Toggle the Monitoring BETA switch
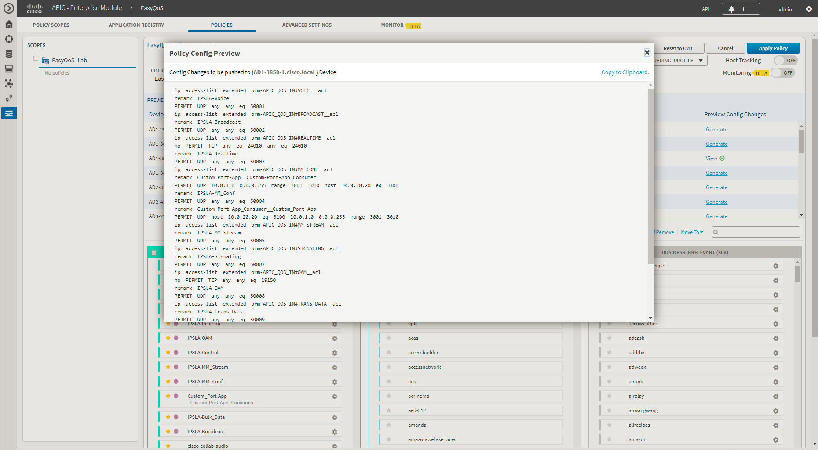Screen dimensions: 818x450 pyautogui.click(x=783, y=73)
